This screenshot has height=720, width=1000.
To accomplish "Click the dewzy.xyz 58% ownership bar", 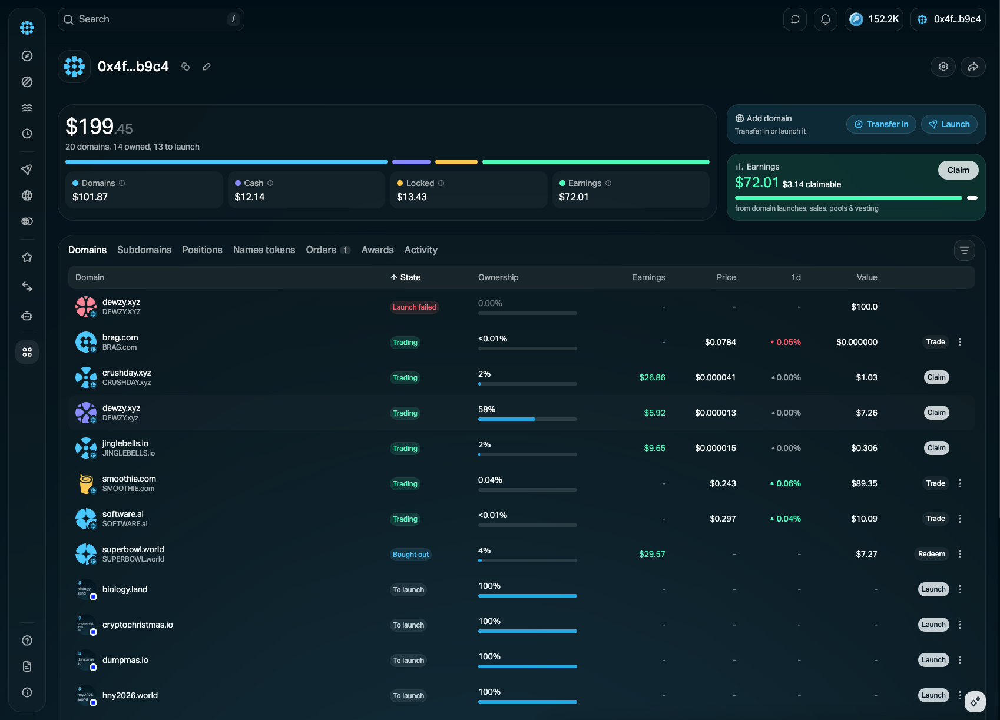I will (x=528, y=419).
